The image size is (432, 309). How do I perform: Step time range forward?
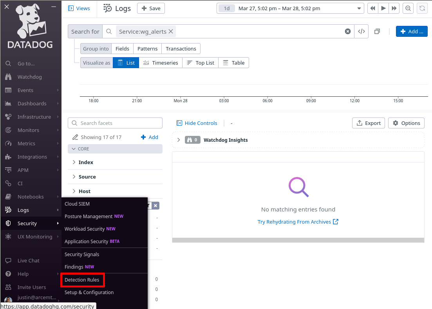point(394,9)
